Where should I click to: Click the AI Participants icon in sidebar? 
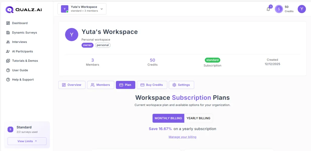8,51
